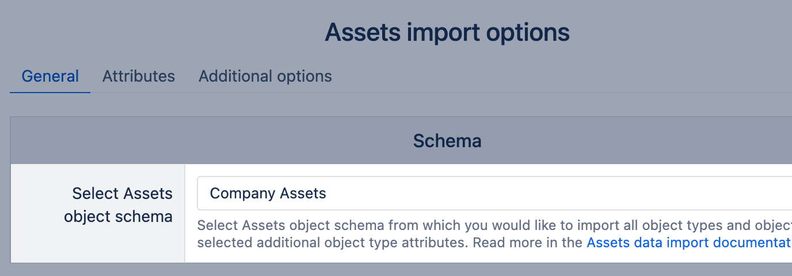792x276 pixels.
Task: Switch to the General tab
Action: (x=50, y=76)
